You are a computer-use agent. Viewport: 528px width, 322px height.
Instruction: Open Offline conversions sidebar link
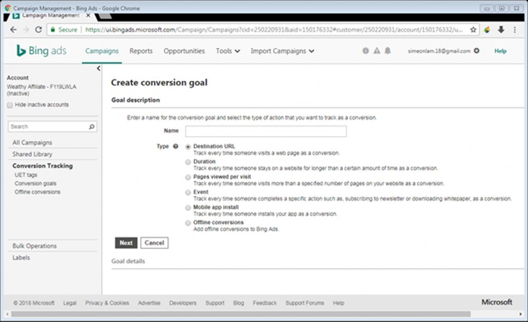click(37, 192)
